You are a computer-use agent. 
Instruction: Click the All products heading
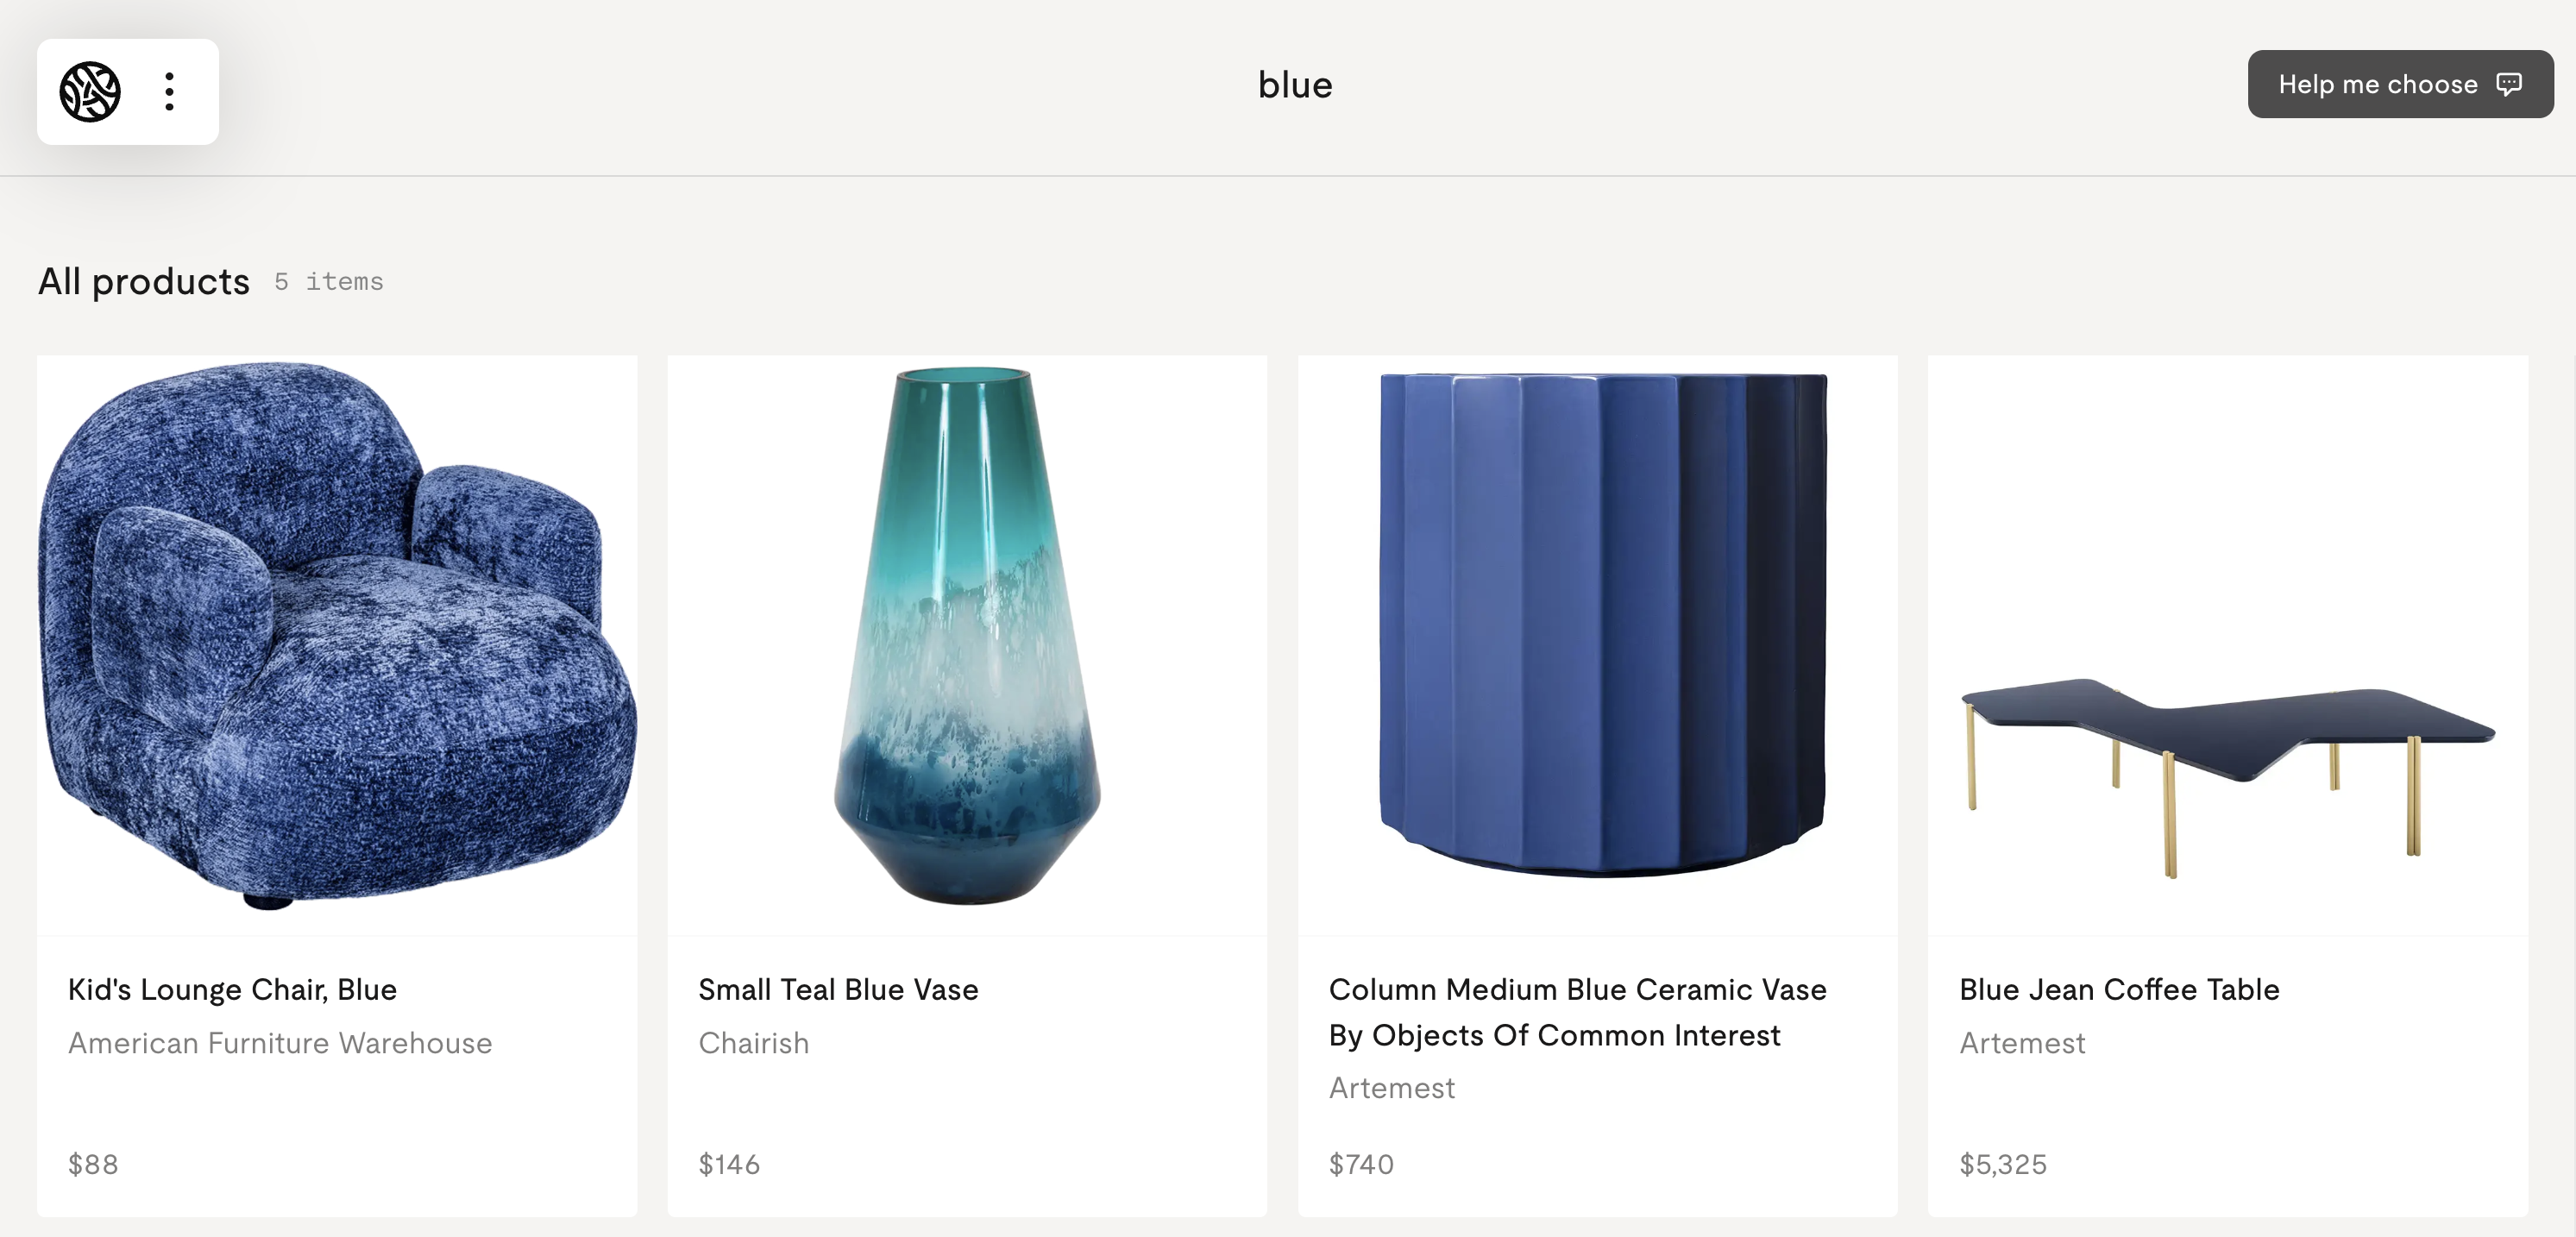[x=144, y=282]
